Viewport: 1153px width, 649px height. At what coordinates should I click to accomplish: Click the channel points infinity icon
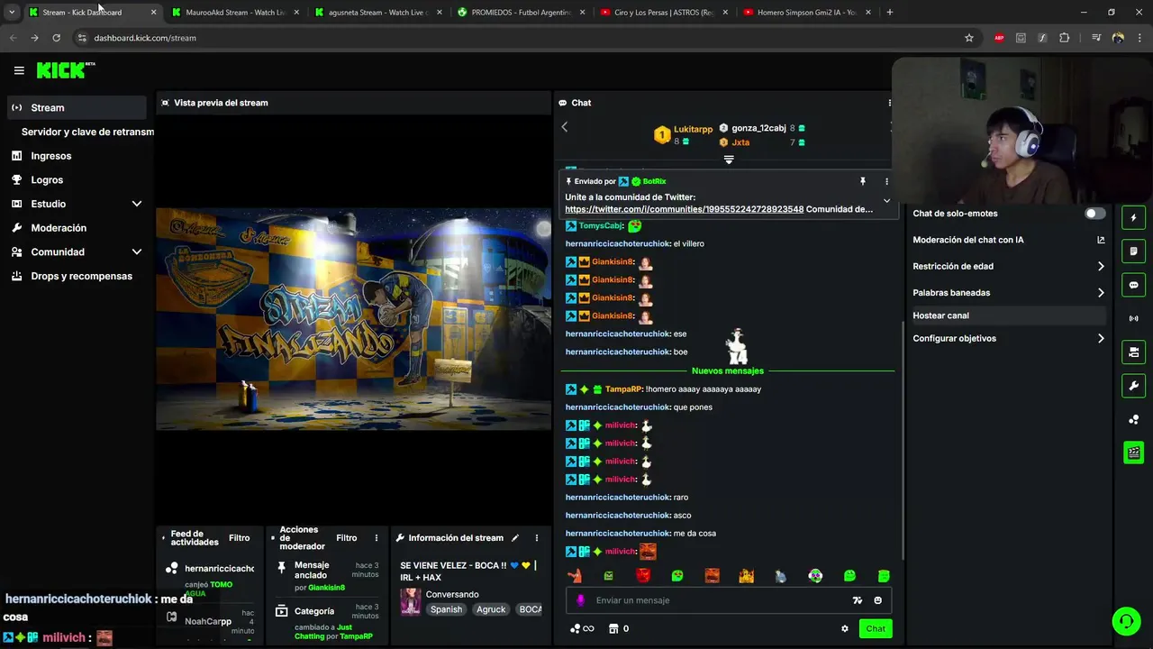click(582, 629)
